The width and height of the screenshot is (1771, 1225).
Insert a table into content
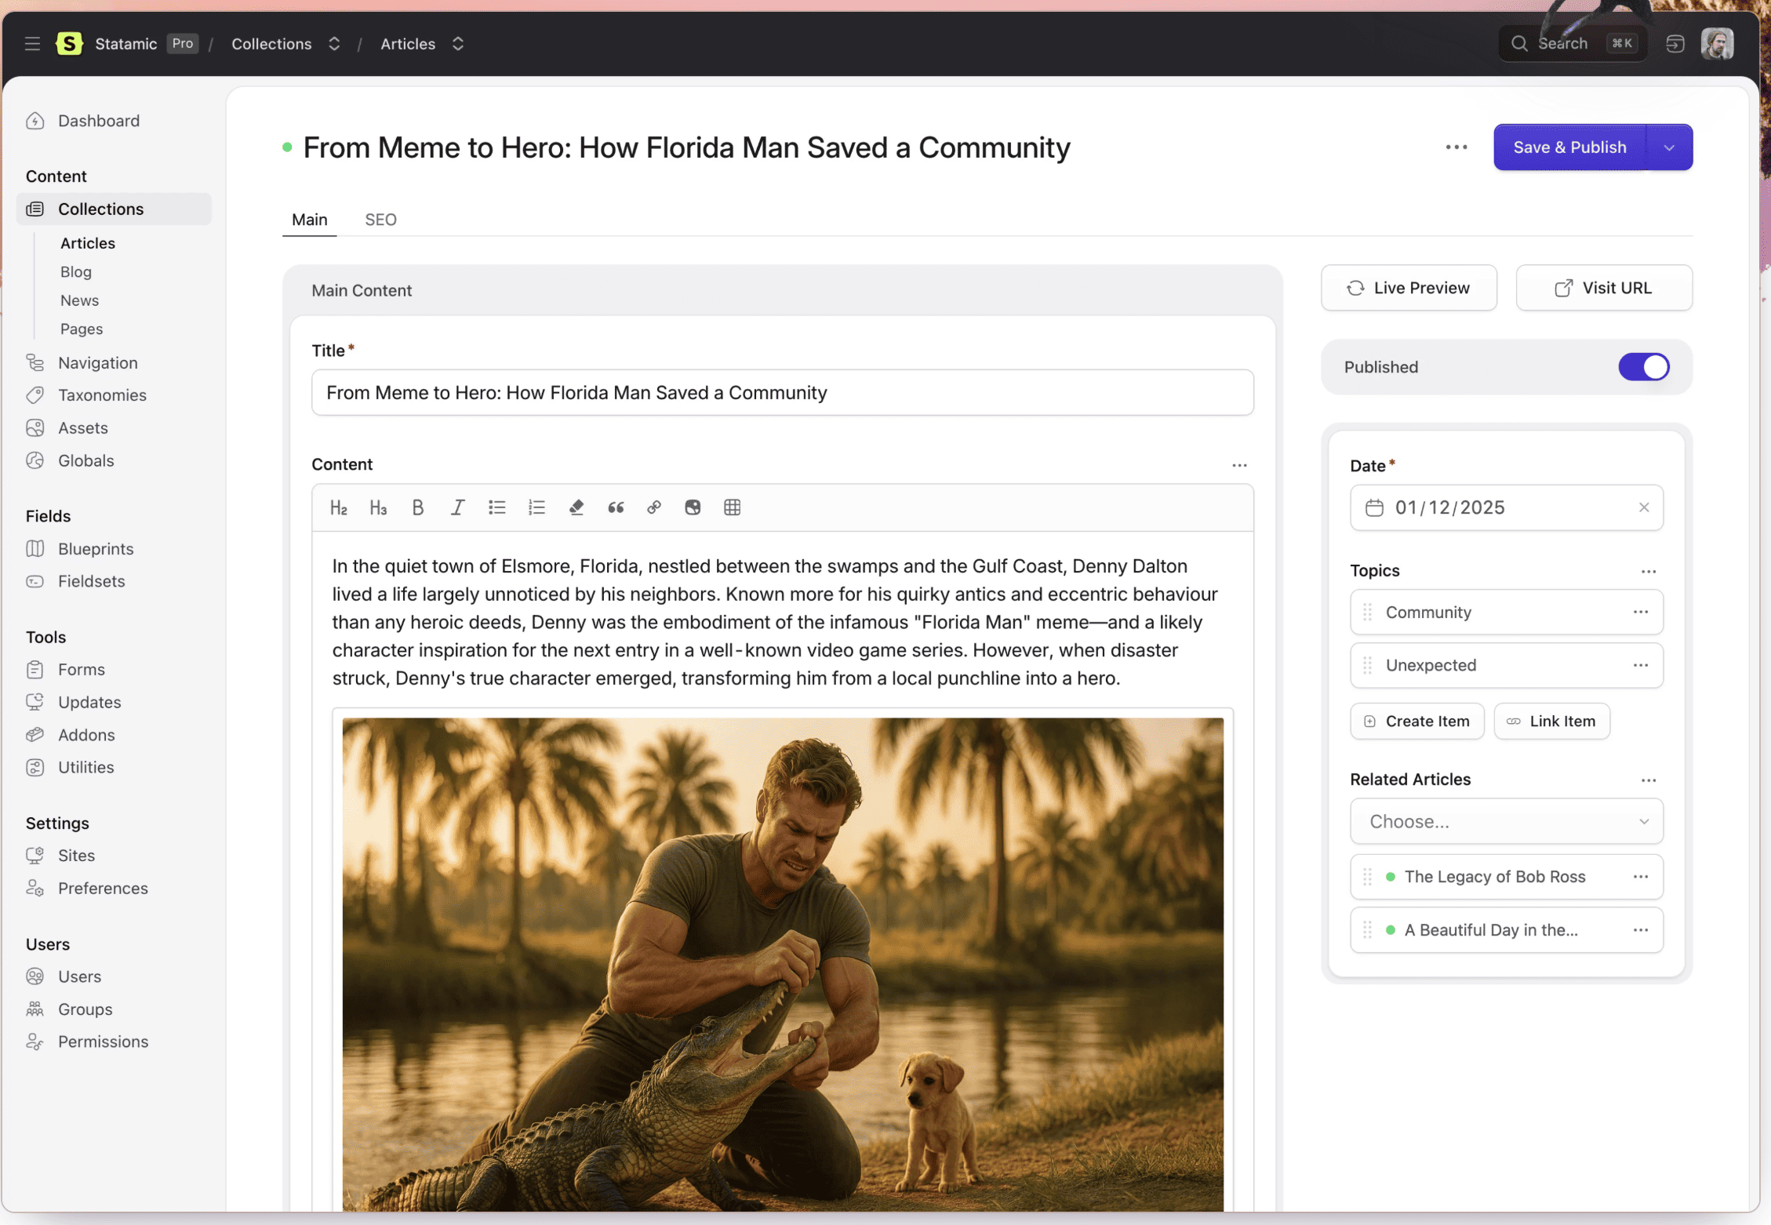point(732,507)
